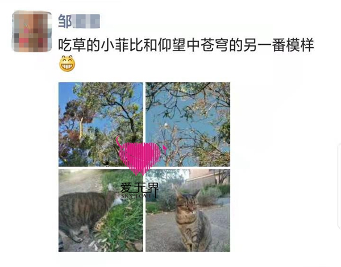Click the words 仰望中苍穹 in the caption
Viewport: 341px width, 267px height.
[193, 45]
